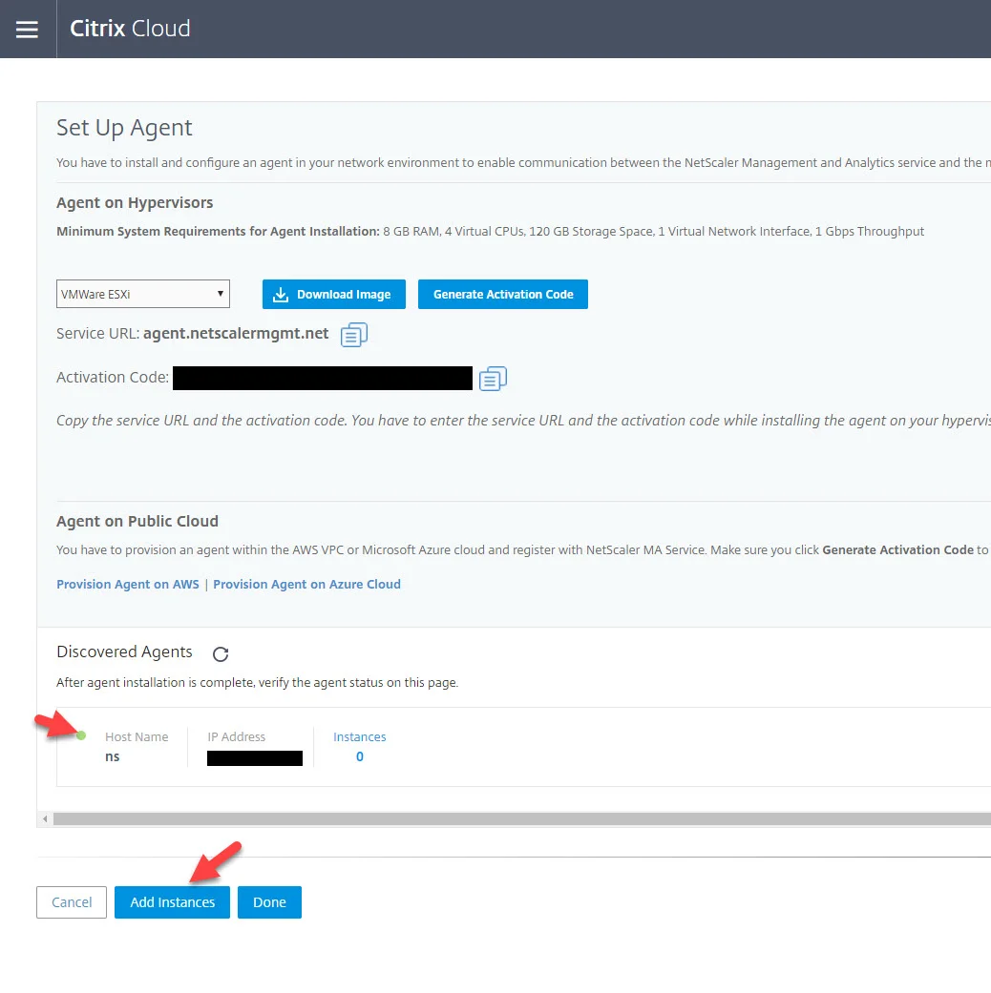The width and height of the screenshot is (991, 993).
Task: Open the VMWare ESXi hypervisor dropdown
Action: coord(143,294)
